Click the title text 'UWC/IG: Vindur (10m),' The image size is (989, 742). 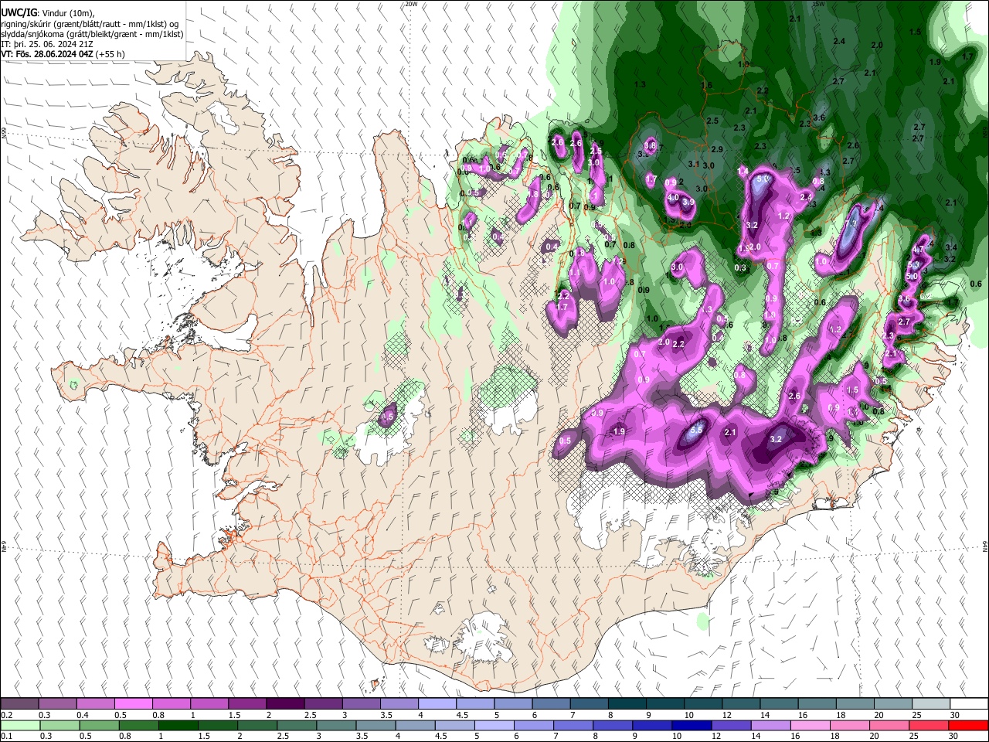(x=48, y=12)
